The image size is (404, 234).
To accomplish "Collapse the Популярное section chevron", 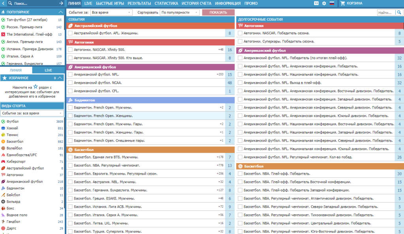I will click(60, 12).
